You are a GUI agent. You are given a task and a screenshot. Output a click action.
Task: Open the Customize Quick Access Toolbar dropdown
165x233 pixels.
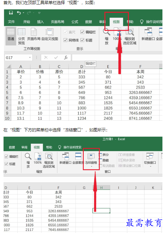tap(39, 13)
